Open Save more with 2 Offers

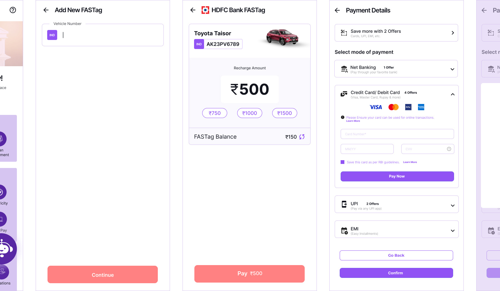click(x=396, y=33)
